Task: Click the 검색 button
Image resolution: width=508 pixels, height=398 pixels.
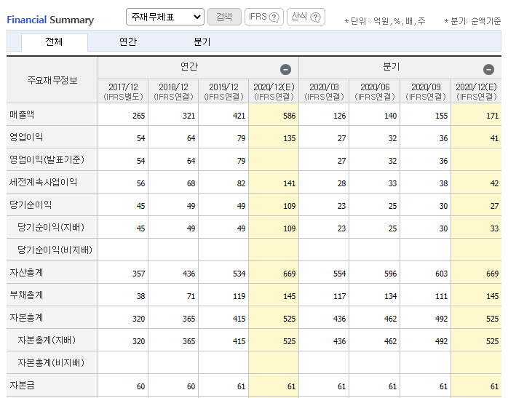Action: [x=224, y=17]
